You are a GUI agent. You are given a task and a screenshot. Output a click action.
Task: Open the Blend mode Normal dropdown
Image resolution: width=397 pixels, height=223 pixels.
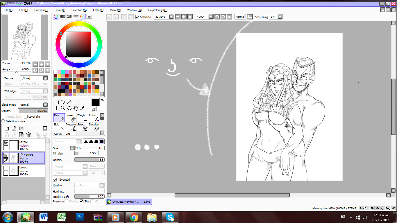33,105
